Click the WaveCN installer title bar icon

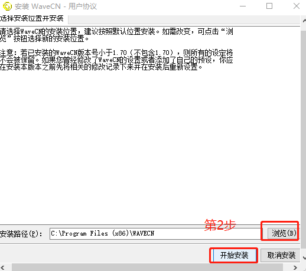tap(7, 6)
